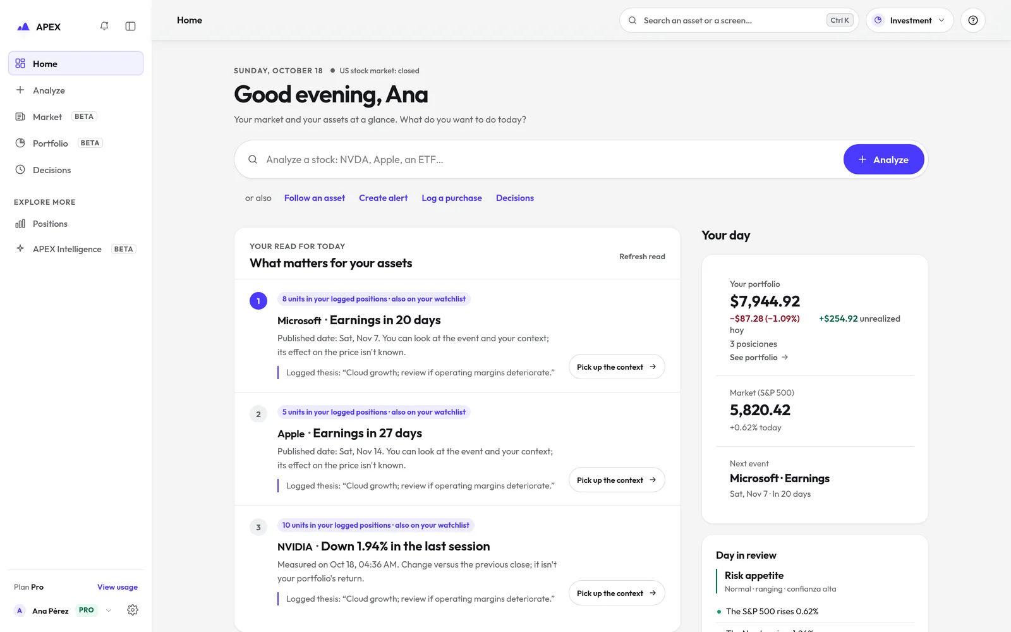The width and height of the screenshot is (1011, 632).
Task: Click Decisions link under the search box
Action: coord(515,198)
